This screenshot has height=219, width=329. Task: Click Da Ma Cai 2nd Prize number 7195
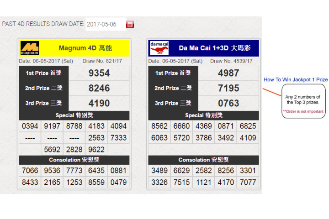coord(228,88)
